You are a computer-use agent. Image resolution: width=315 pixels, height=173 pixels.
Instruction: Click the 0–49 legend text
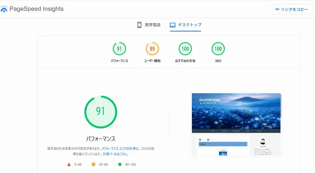pos(78,164)
